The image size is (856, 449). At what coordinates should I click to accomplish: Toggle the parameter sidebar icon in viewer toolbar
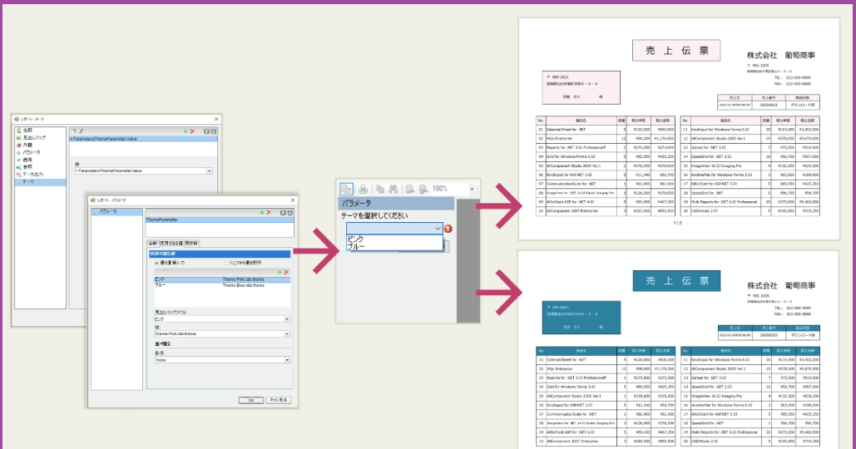click(347, 190)
